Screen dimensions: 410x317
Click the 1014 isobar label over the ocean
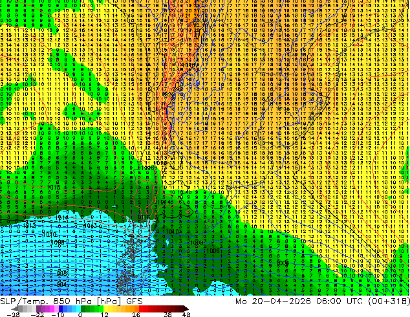pos(62,217)
